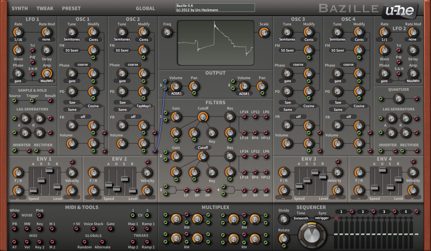The image size is (431, 251).
Task: Click the +5V output jack
Action: (x=77, y=229)
